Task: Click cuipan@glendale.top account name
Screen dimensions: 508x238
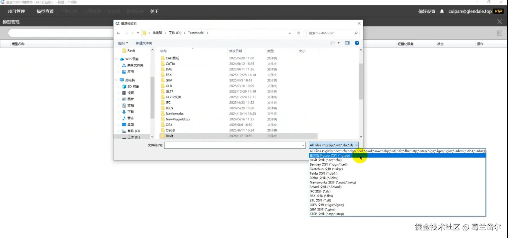Action: 470,11
